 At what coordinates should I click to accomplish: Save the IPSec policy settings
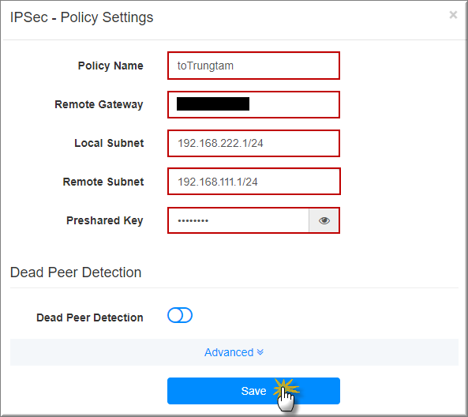click(253, 391)
